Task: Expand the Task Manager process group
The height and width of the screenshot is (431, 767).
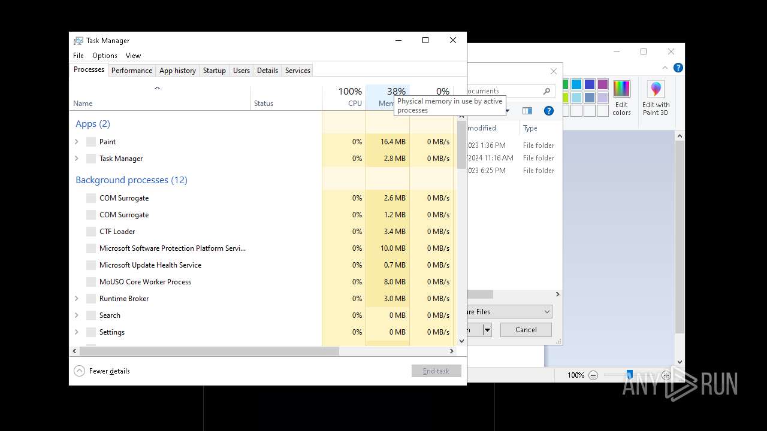Action: 76,159
